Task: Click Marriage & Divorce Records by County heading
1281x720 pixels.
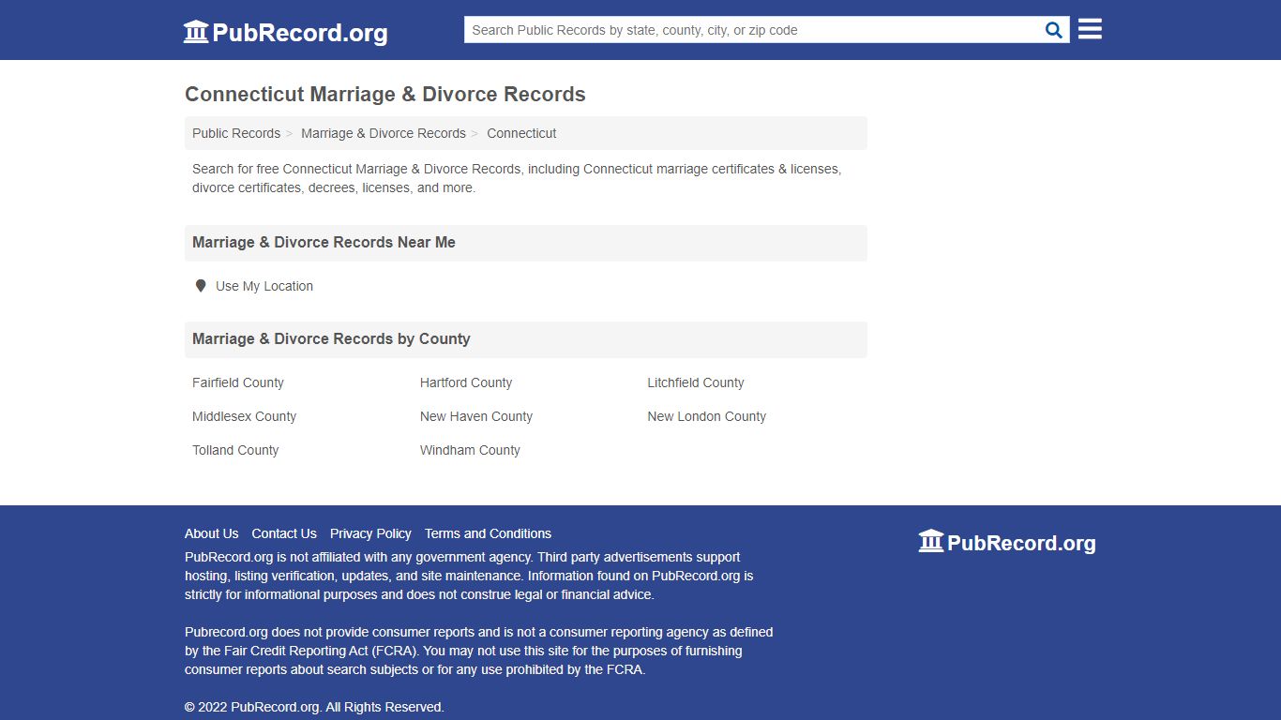Action: 331,338
